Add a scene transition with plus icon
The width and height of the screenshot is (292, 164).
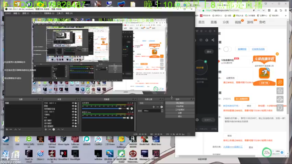pyautogui.click(x=154, y=107)
